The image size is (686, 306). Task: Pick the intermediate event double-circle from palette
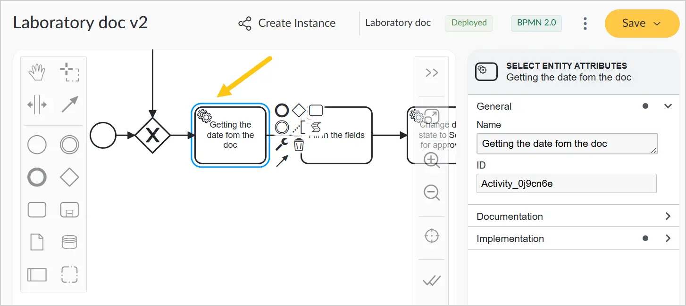point(69,145)
